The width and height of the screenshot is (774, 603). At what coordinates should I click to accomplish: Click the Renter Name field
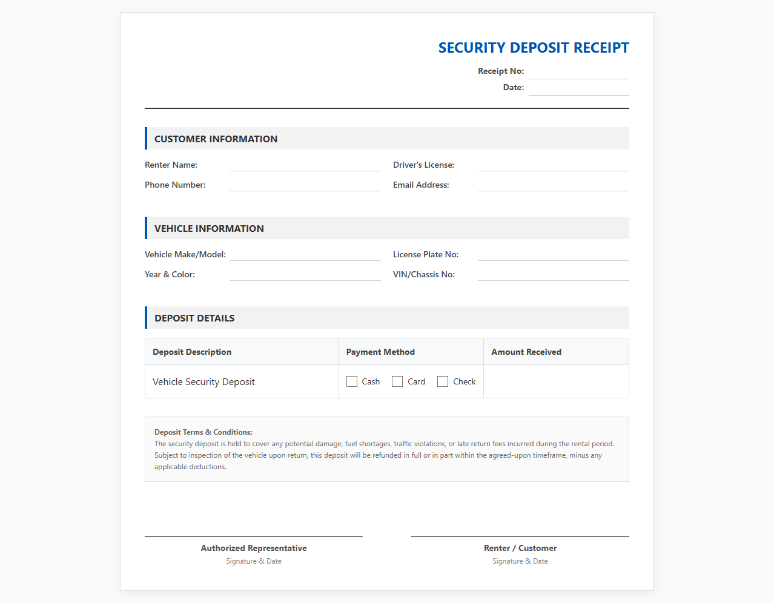305,165
